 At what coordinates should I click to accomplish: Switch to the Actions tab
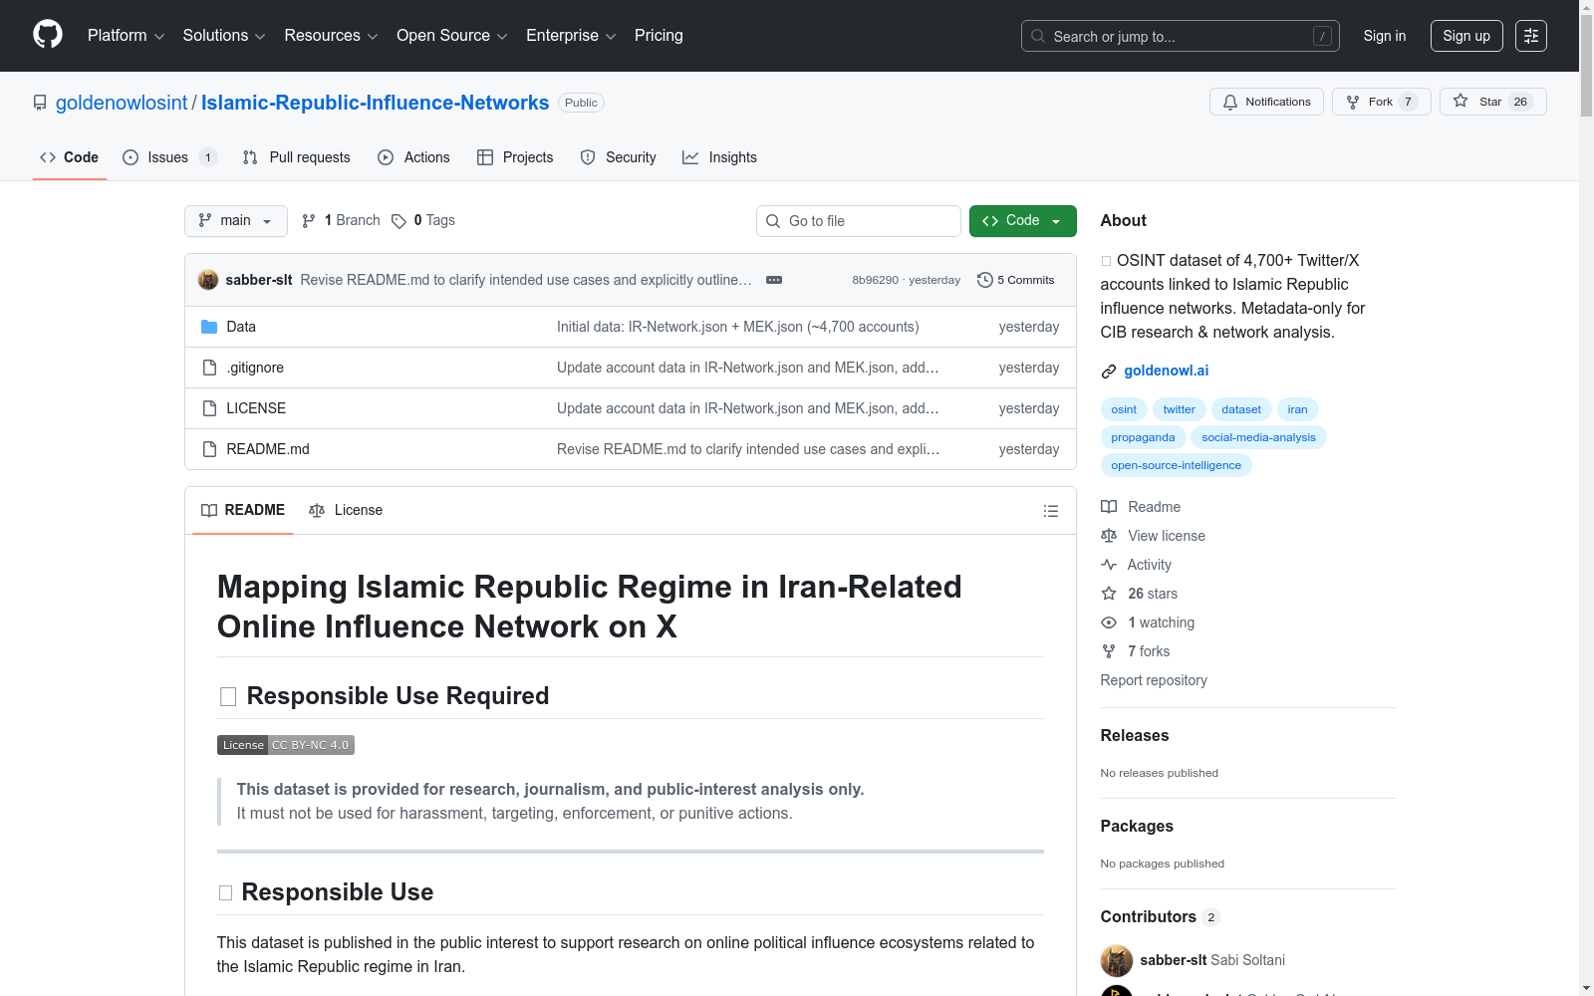[413, 157]
